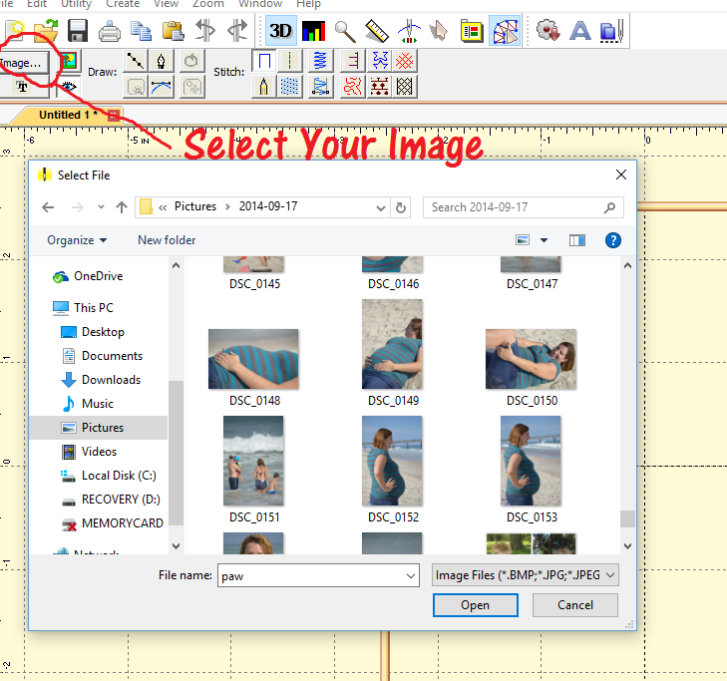This screenshot has height=681, width=727.
Task: Open the Window menu
Action: tap(260, 4)
